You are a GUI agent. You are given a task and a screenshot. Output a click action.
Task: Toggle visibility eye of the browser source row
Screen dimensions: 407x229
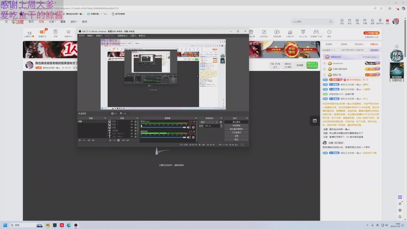point(132,130)
